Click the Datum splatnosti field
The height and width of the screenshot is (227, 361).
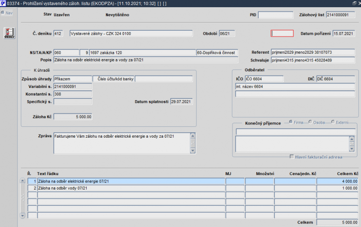tap(181, 102)
